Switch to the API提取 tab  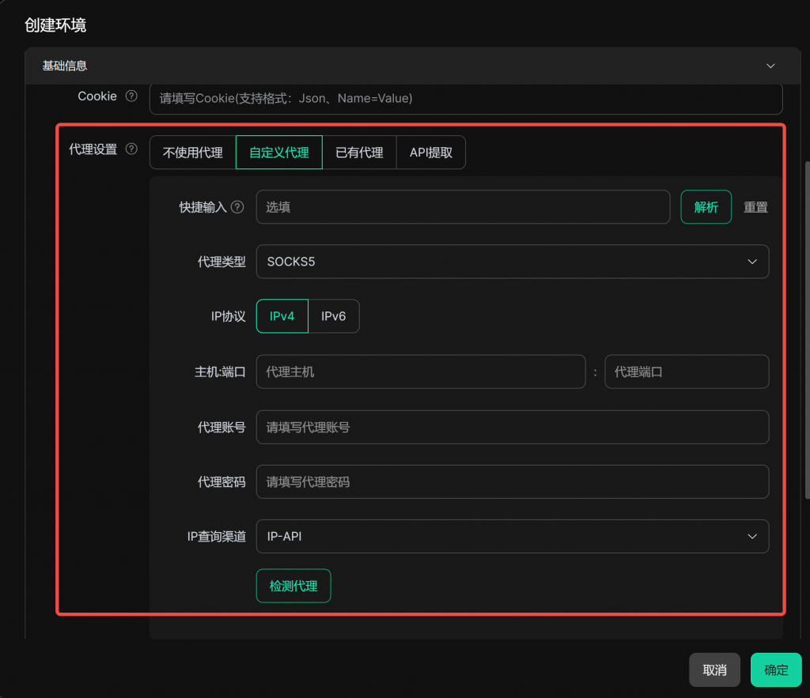click(x=431, y=153)
